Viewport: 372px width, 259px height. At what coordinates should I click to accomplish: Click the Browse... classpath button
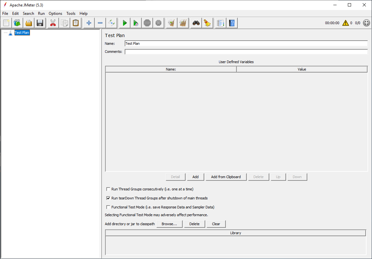coord(169,224)
